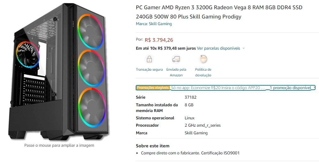Expand installments chevron beside Ver parcelas disponíveis

[x=244, y=48]
